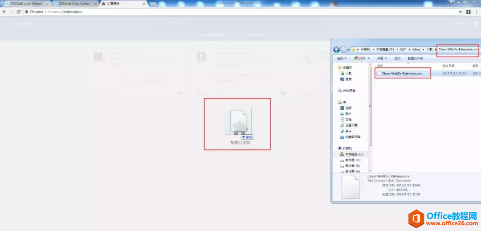Open the 文档 library
This screenshot has width=481, height=231.
[x=346, y=119]
